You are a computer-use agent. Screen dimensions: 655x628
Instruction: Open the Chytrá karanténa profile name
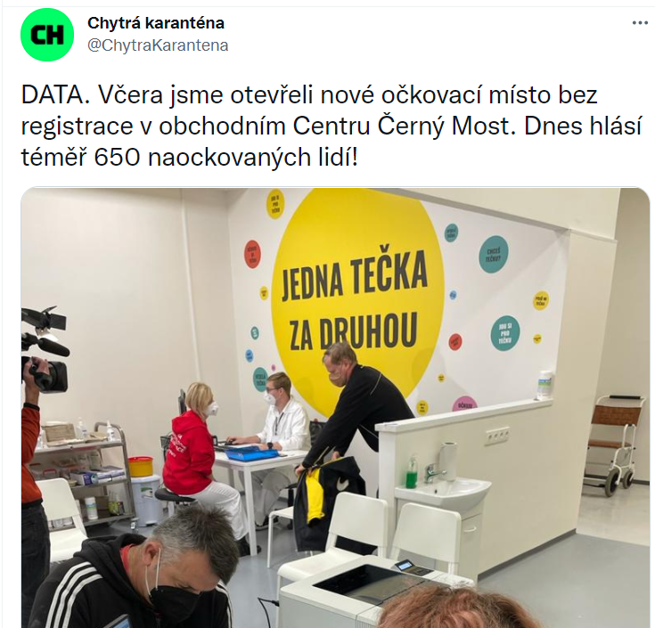tap(156, 23)
